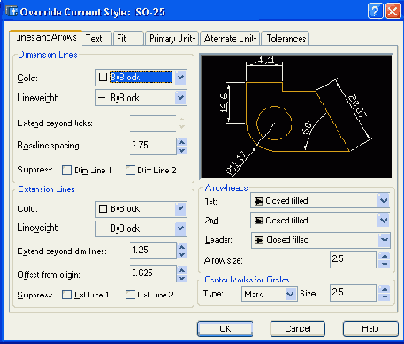The height and width of the screenshot is (344, 404).
Task: Click the Cancel button
Action: tap(298, 329)
